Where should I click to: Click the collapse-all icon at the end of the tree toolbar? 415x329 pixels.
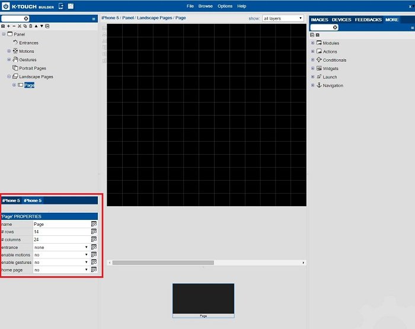point(47,26)
